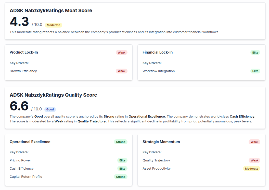Viewport: 269px width, 190px height.
Task: Click the Weak badge next to Growth Efficiency
Action: [x=121, y=71]
